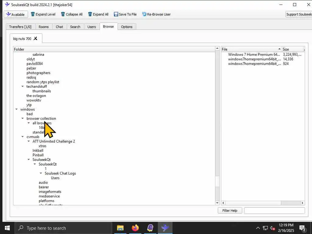Select the oldyt folder
This screenshot has height=234, width=312.
[x=31, y=59]
